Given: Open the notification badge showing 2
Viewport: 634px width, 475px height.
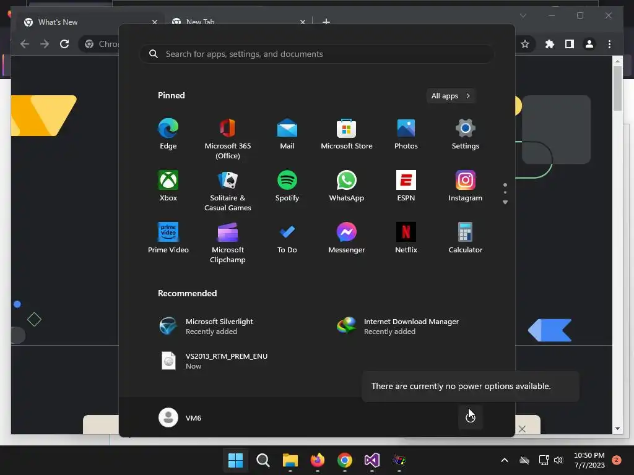Looking at the screenshot, I should pos(616,460).
